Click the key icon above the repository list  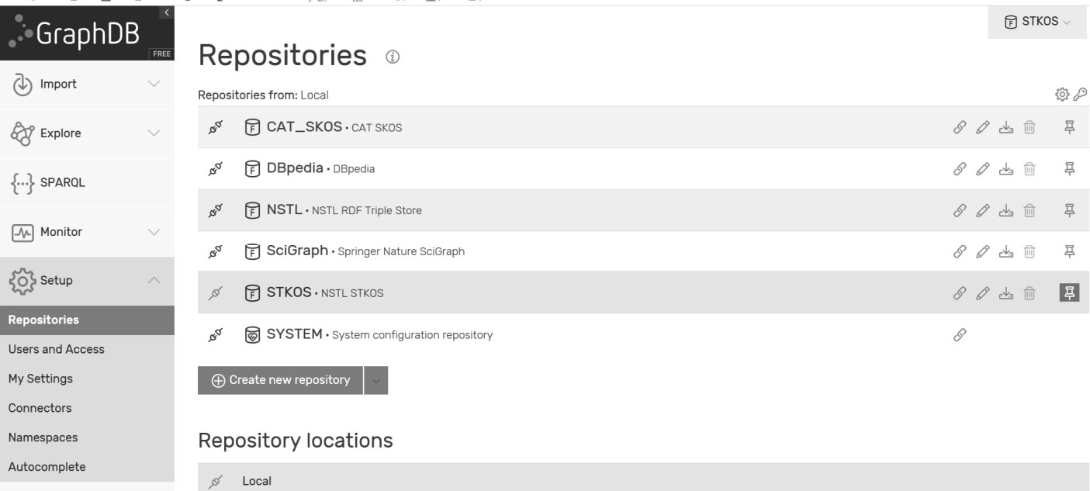[x=1080, y=95]
